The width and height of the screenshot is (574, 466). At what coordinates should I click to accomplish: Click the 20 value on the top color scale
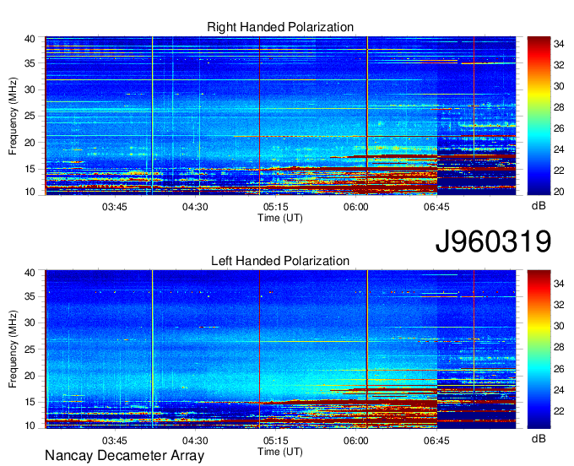(x=559, y=192)
